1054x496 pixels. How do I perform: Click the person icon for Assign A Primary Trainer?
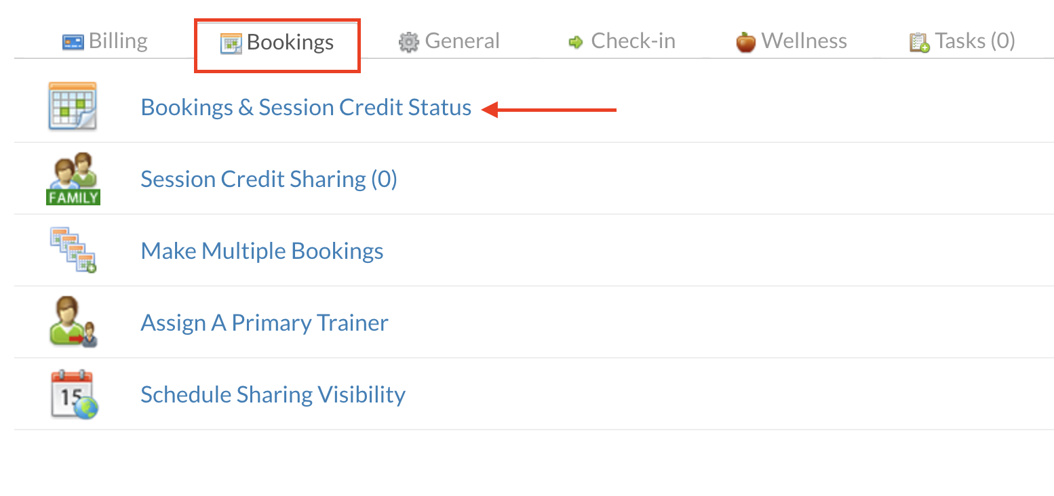(73, 322)
